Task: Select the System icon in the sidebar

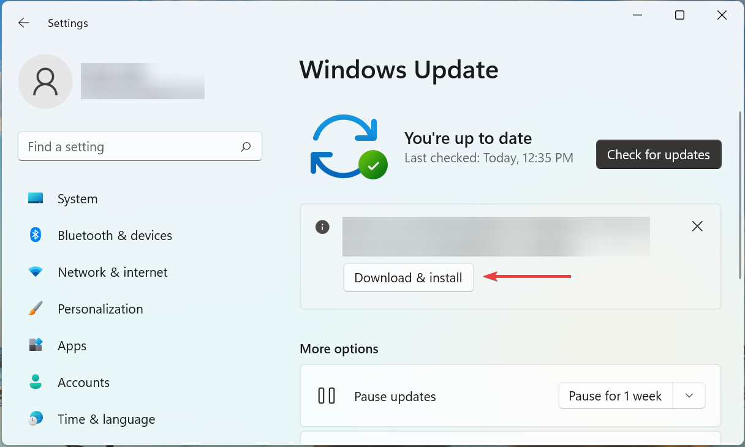Action: pyautogui.click(x=36, y=198)
